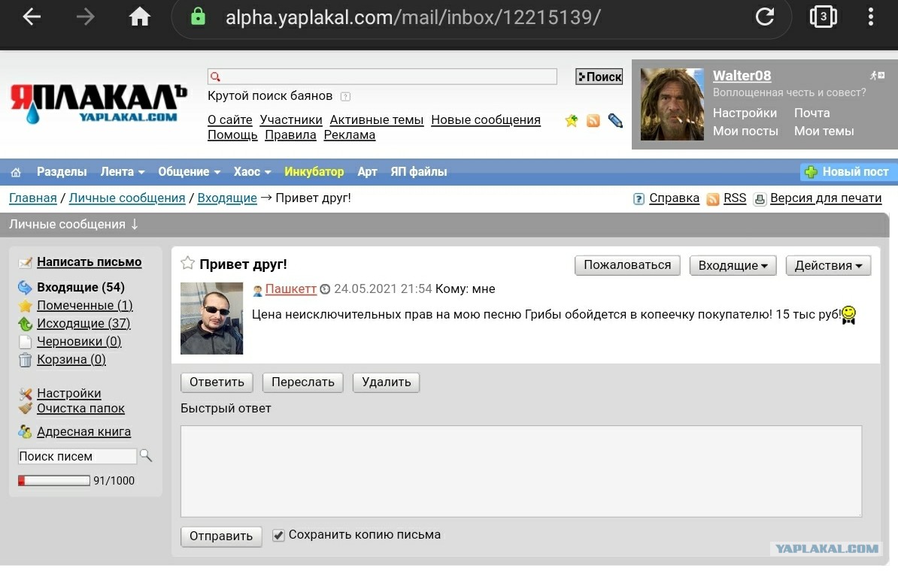The image size is (898, 571).
Task: Click the Новый пост button
Action: 848,171
